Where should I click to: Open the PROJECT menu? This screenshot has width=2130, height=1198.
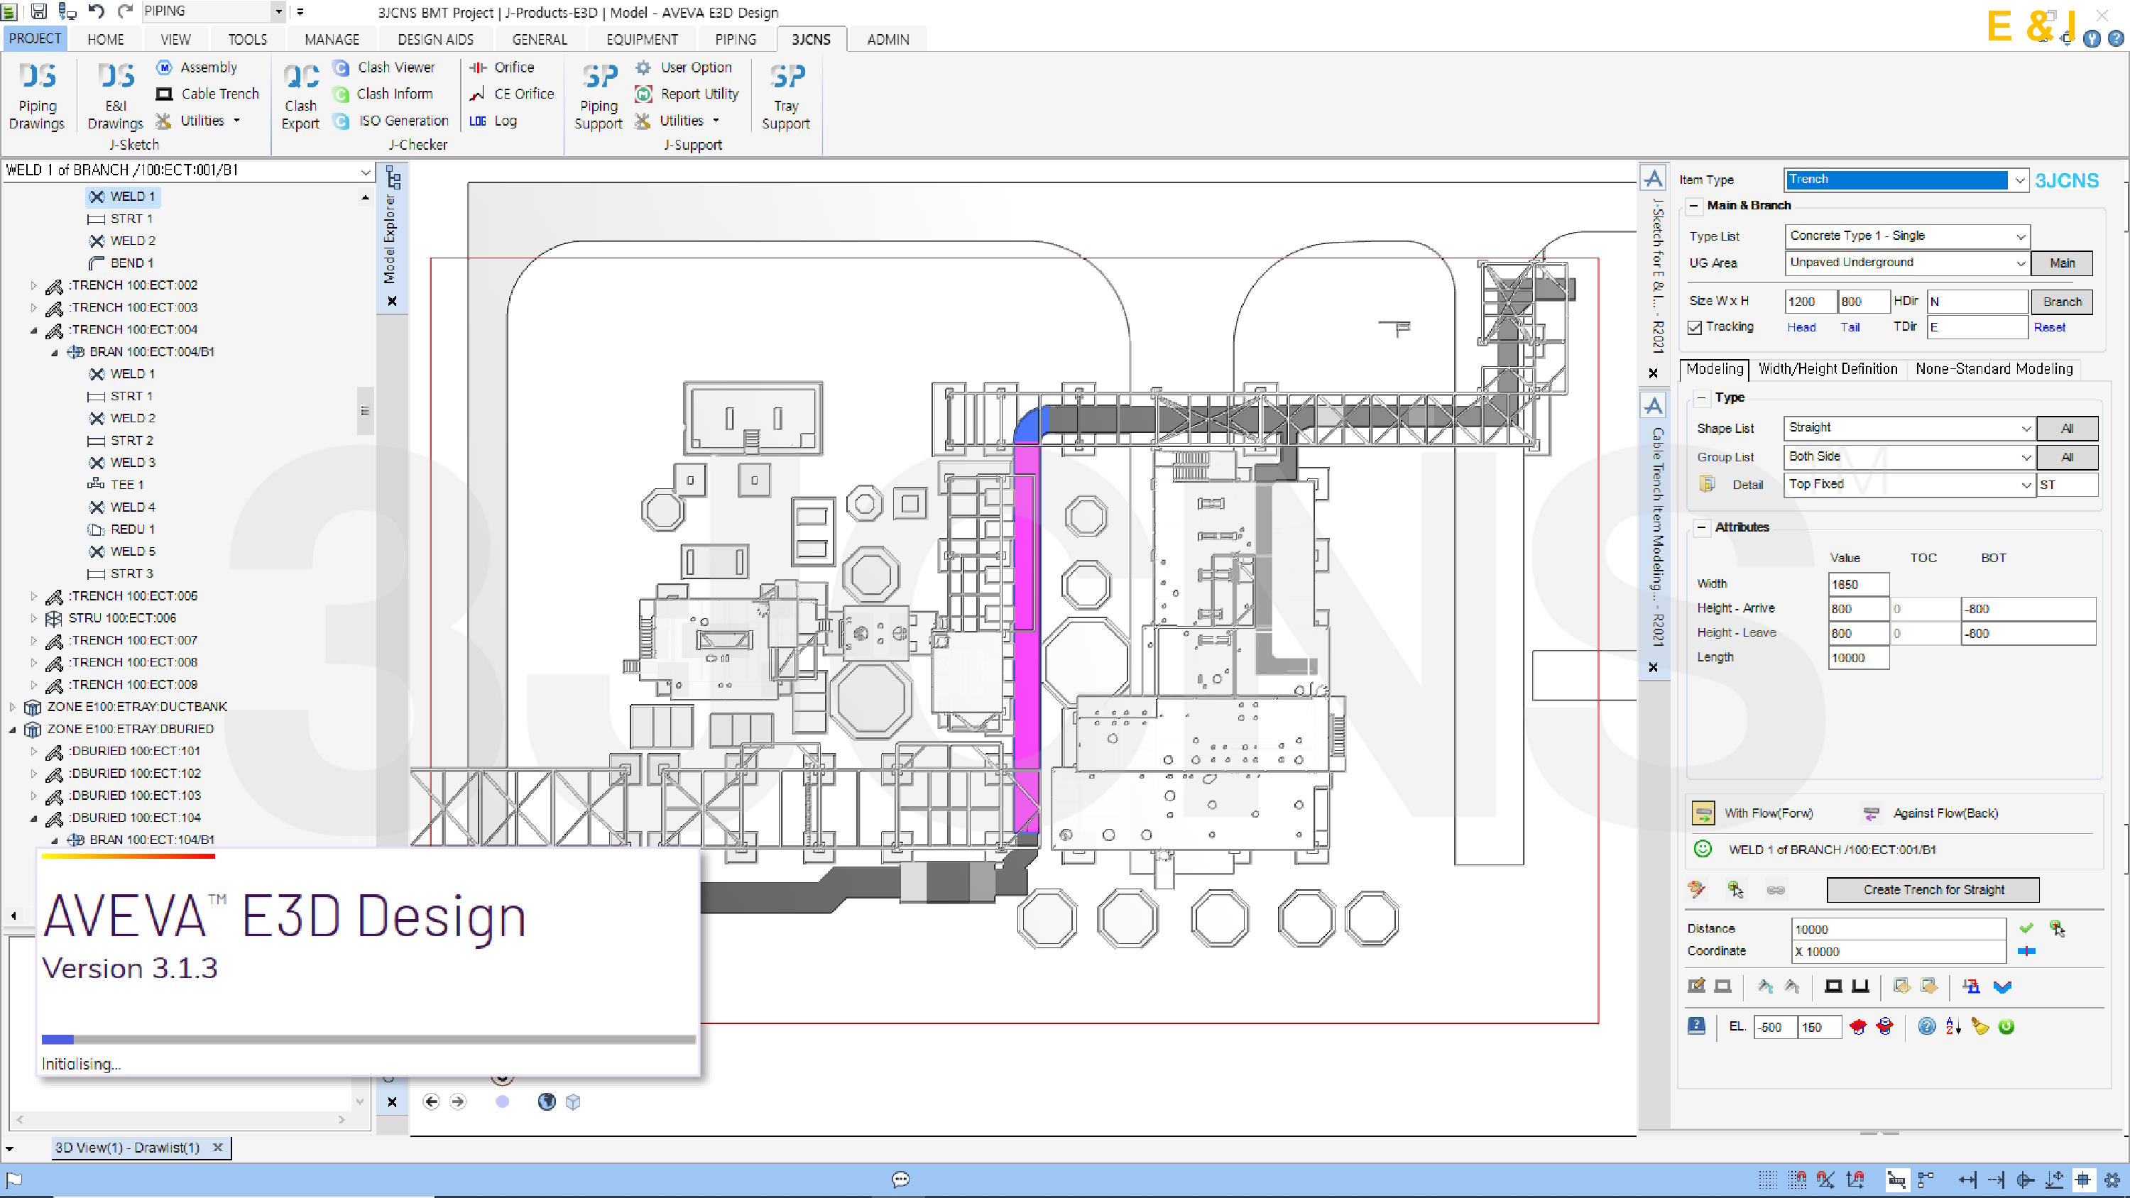[x=35, y=38]
